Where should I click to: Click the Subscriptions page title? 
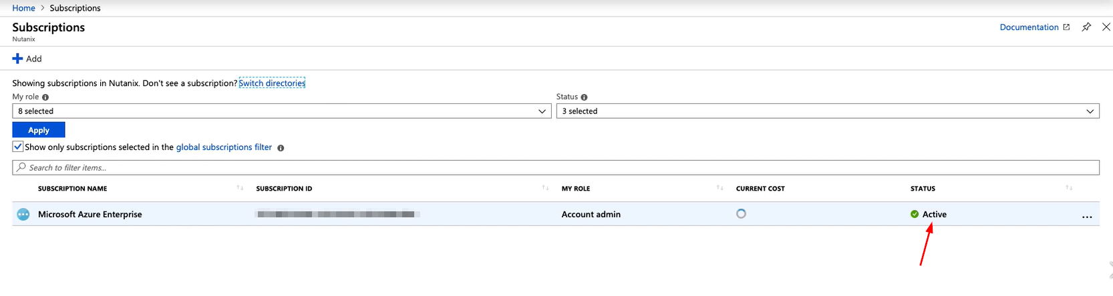(49, 27)
